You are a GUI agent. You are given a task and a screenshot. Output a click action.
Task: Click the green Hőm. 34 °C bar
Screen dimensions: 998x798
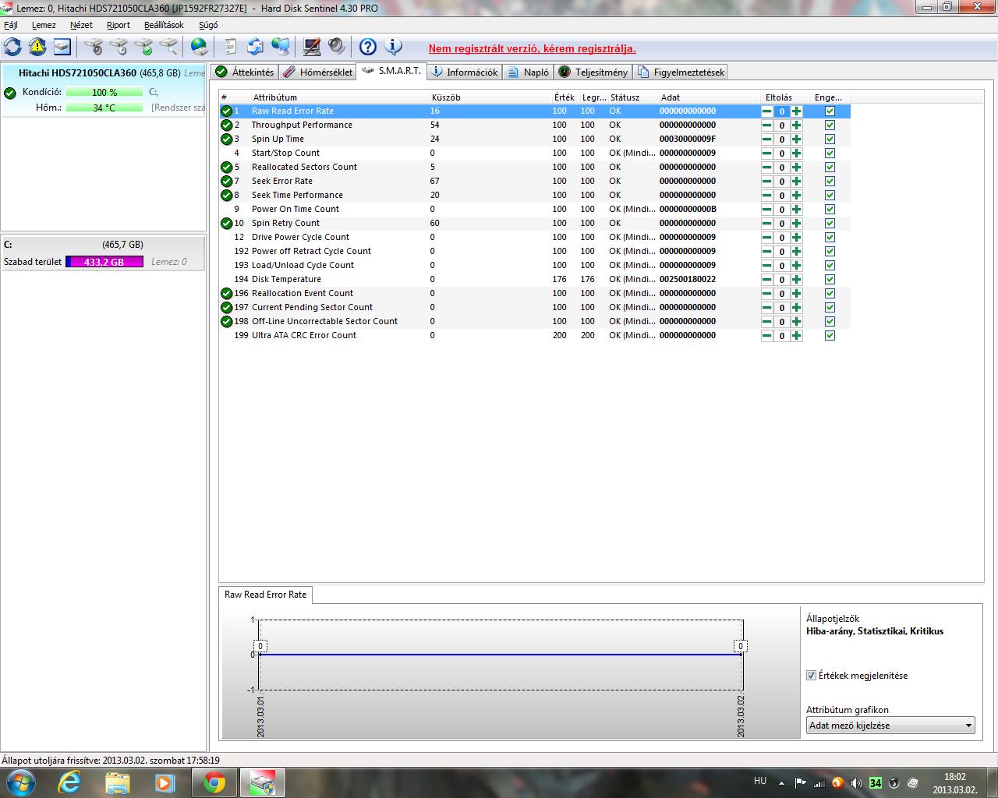tap(104, 108)
